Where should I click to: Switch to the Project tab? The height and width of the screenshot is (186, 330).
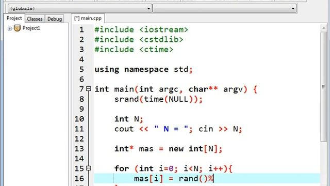pyautogui.click(x=14, y=19)
